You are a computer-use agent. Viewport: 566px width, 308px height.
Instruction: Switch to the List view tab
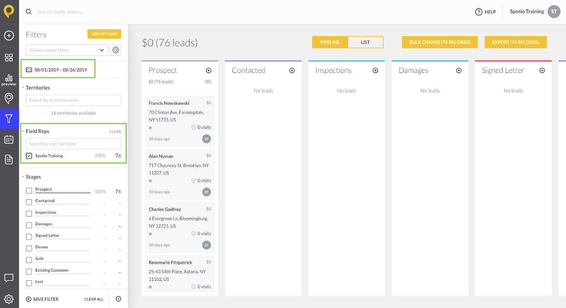coord(365,42)
